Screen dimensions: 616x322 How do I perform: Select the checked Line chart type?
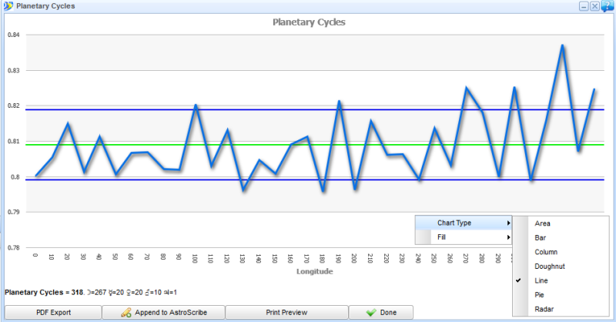(542, 280)
